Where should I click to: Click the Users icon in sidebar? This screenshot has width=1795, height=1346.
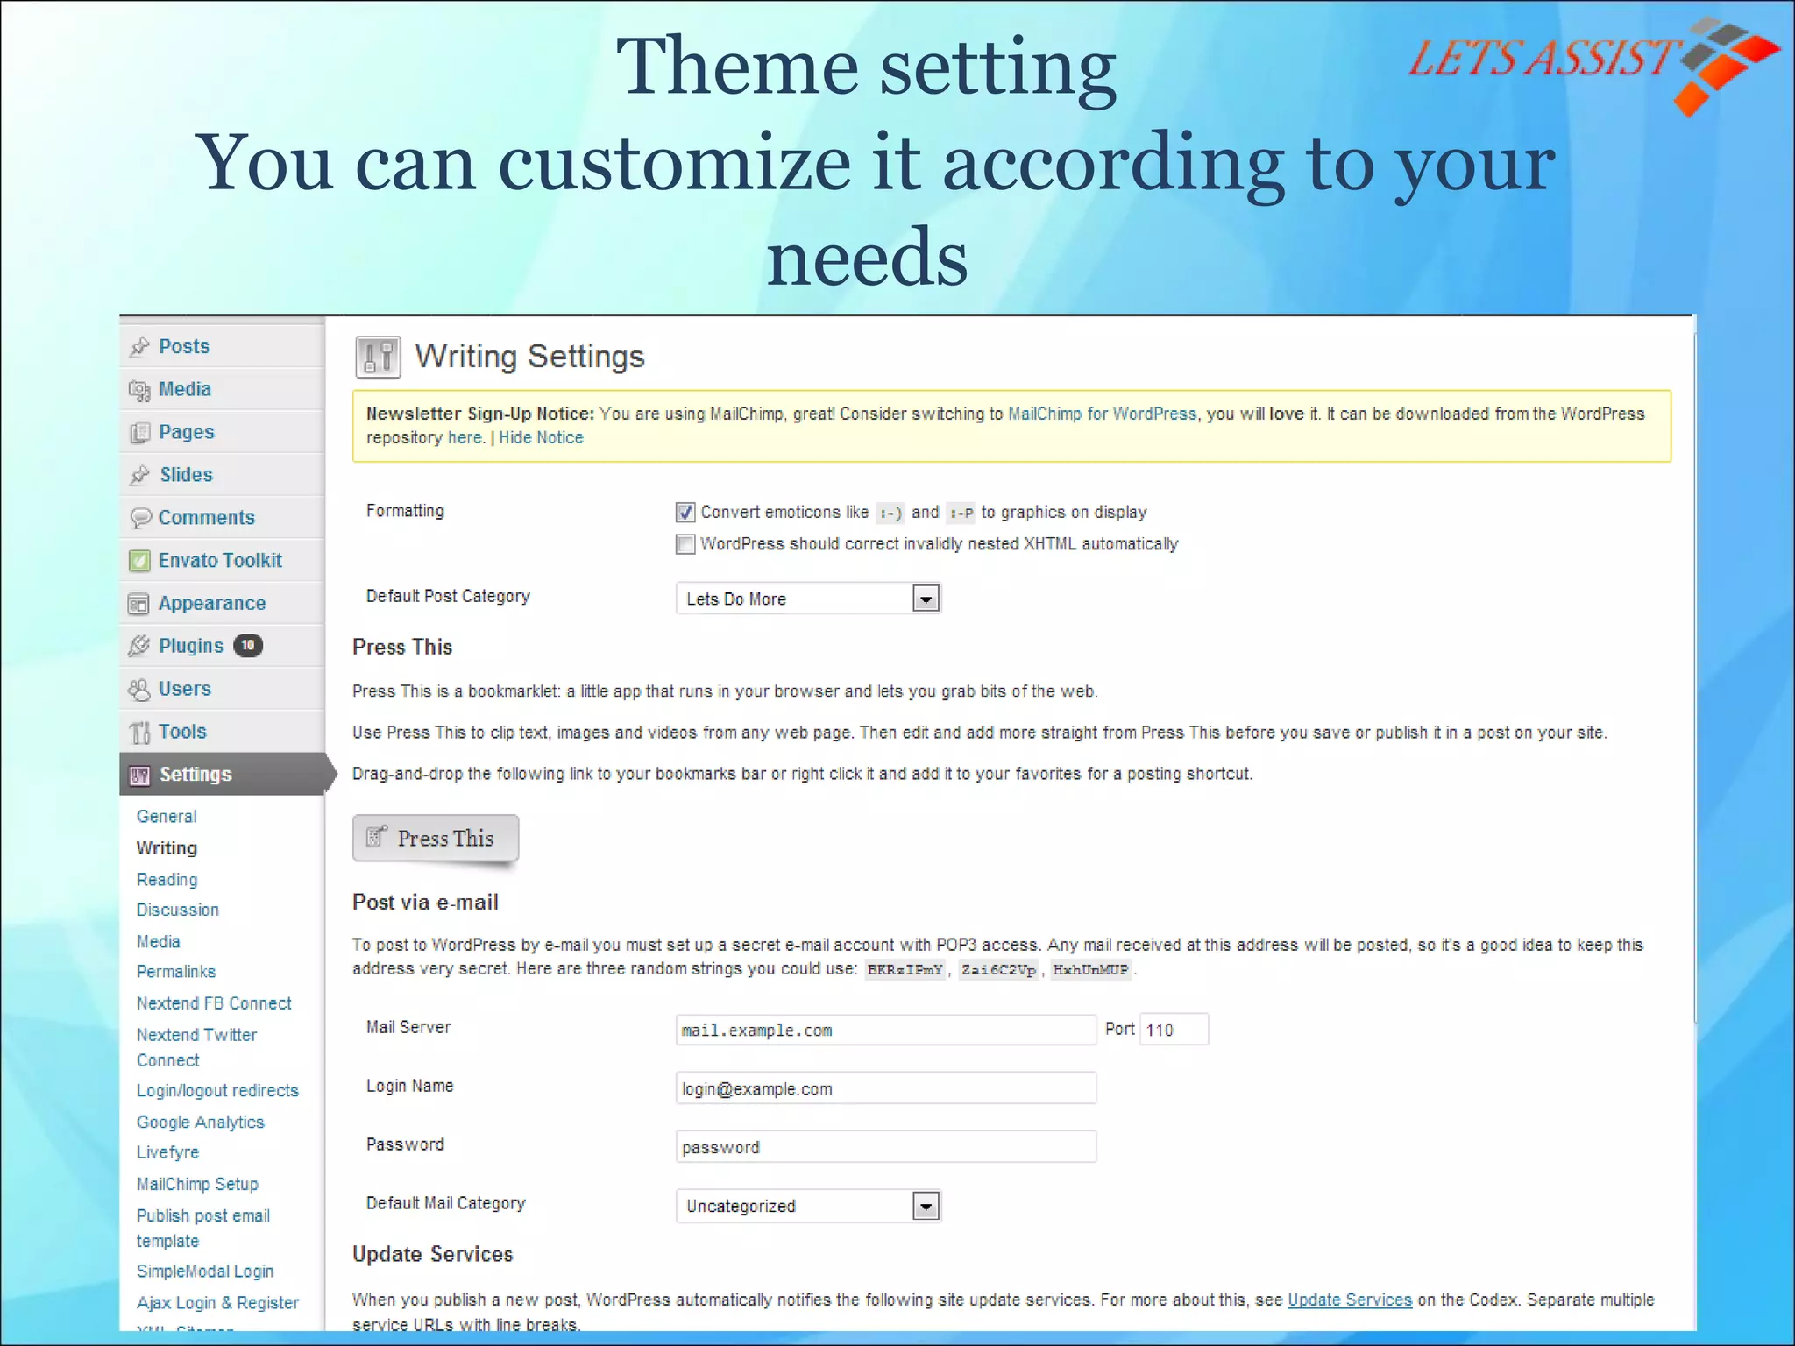coord(139,690)
